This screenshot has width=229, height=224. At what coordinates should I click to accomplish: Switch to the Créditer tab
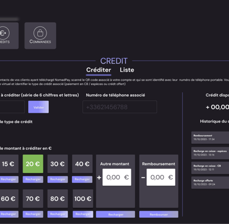(x=99, y=70)
